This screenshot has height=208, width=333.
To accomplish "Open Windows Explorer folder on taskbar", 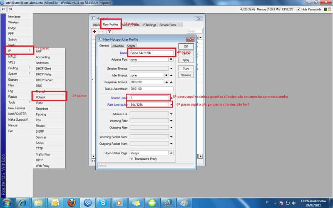I will point(39,203).
